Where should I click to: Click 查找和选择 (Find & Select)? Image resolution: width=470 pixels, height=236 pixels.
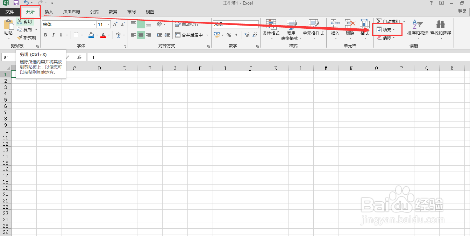coord(440,29)
